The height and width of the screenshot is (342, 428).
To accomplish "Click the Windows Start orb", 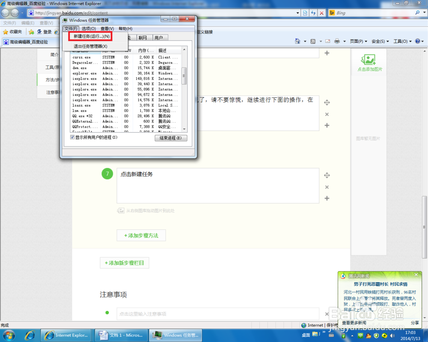I will (x=9, y=335).
